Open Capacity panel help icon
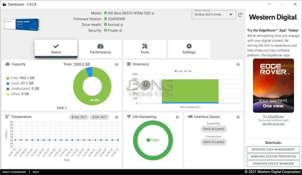This screenshot has height=175, width=302. 116,65
